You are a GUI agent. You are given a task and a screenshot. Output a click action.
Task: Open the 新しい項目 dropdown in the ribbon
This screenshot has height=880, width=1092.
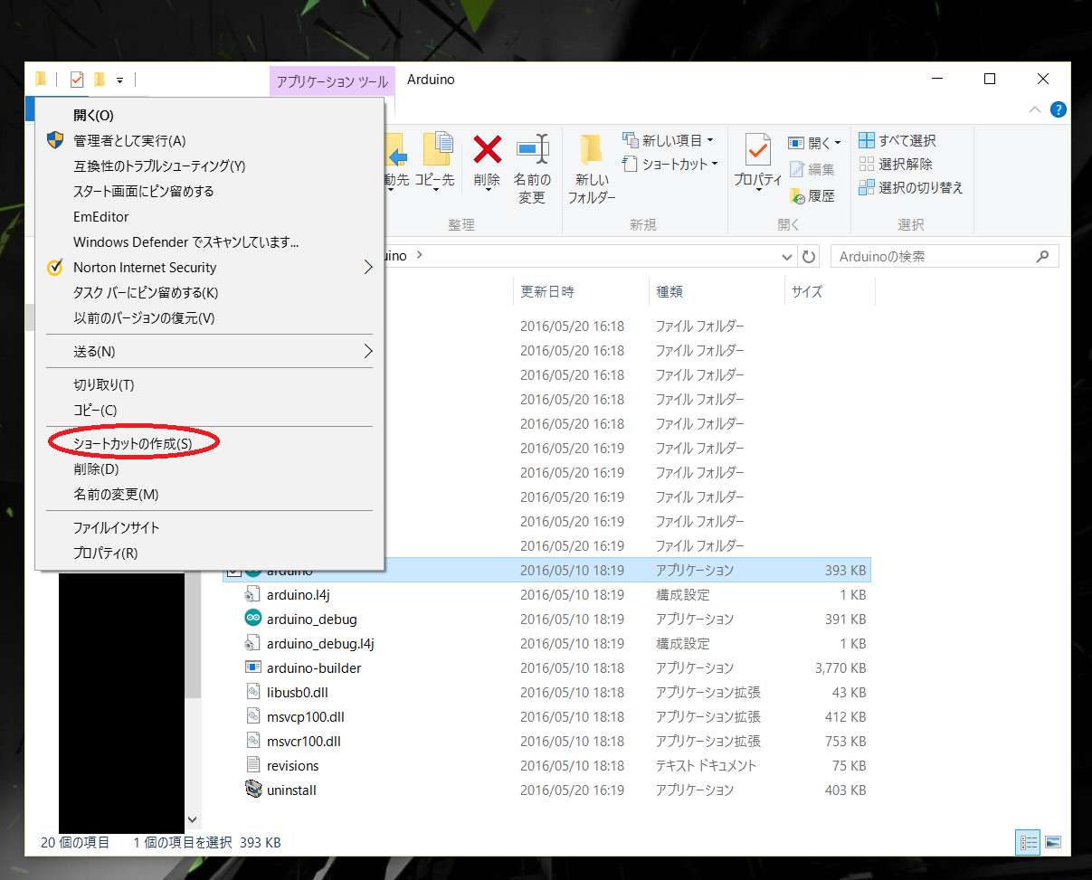710,140
